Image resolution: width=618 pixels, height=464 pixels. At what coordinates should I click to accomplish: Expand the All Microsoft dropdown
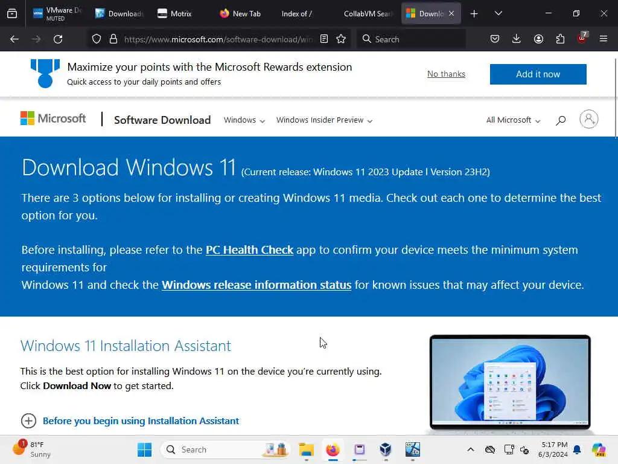click(x=513, y=120)
